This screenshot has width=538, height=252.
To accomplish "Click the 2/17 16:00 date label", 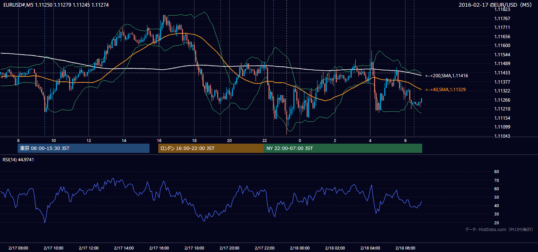I will [x=159, y=248].
